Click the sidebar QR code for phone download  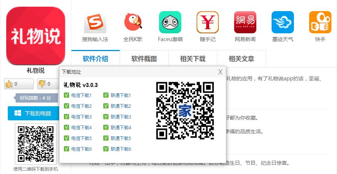36,144
